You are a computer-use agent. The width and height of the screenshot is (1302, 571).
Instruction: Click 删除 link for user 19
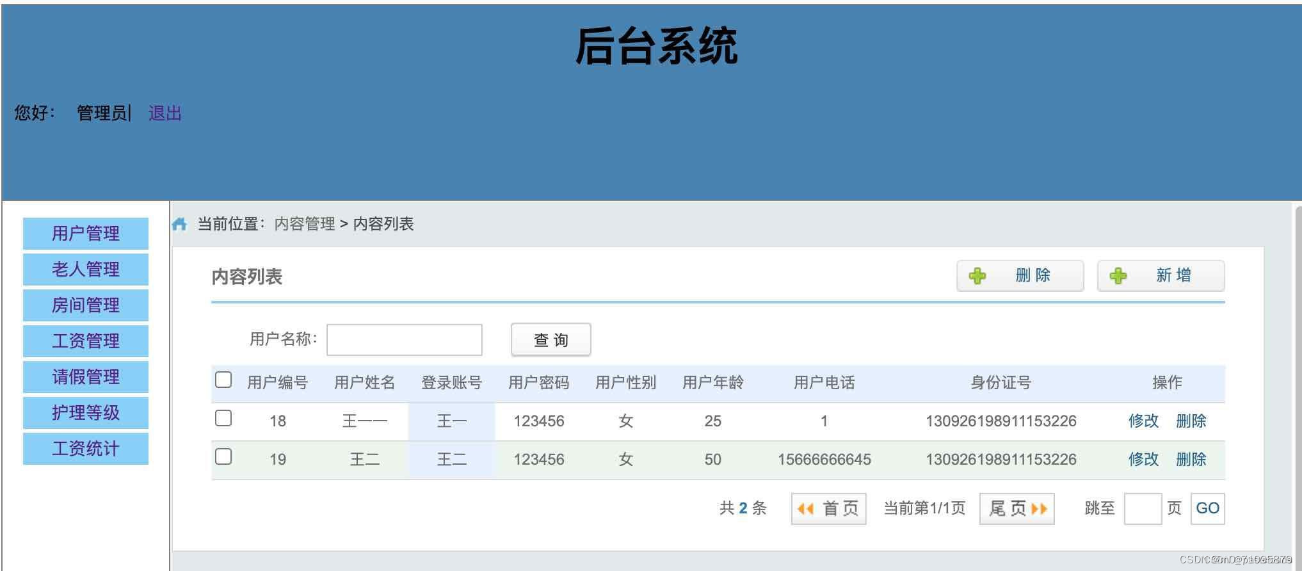click(x=1191, y=460)
